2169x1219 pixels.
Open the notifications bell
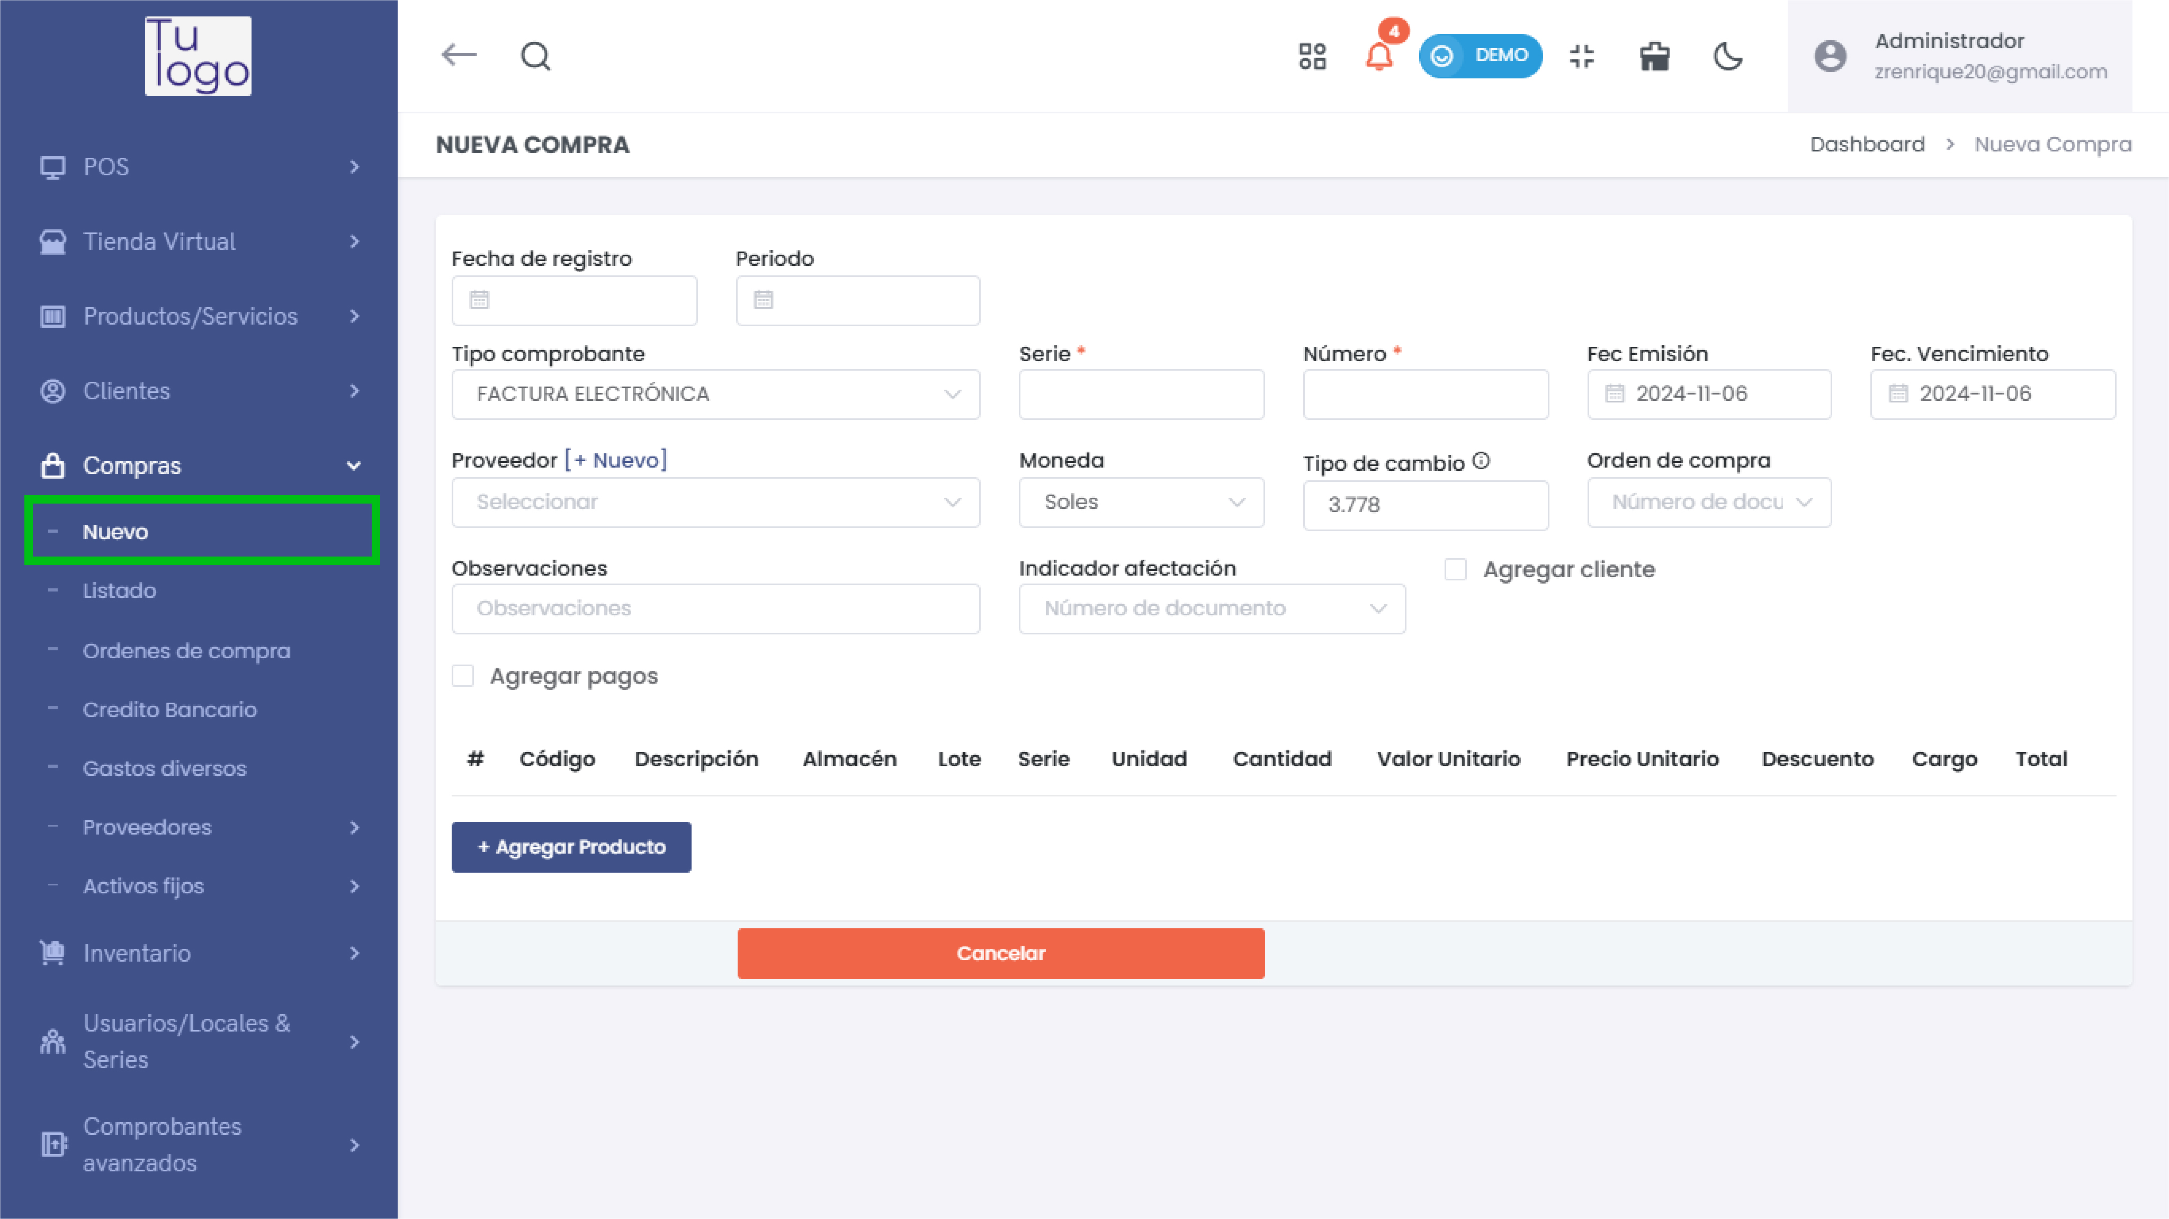[1378, 57]
